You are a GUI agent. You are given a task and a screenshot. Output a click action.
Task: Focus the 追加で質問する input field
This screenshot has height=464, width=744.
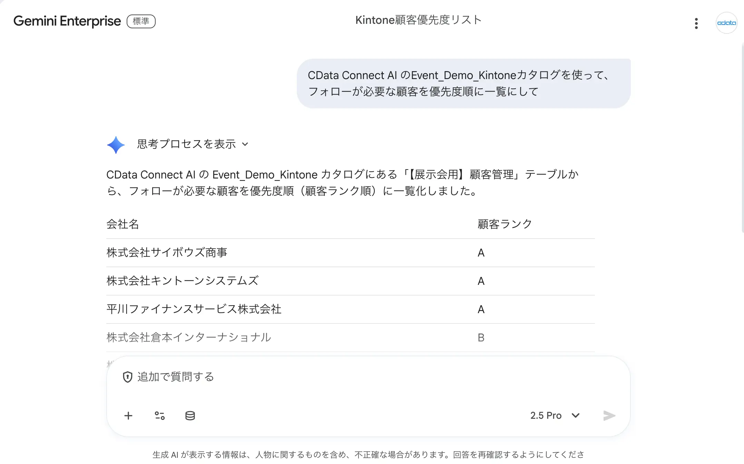pos(368,377)
